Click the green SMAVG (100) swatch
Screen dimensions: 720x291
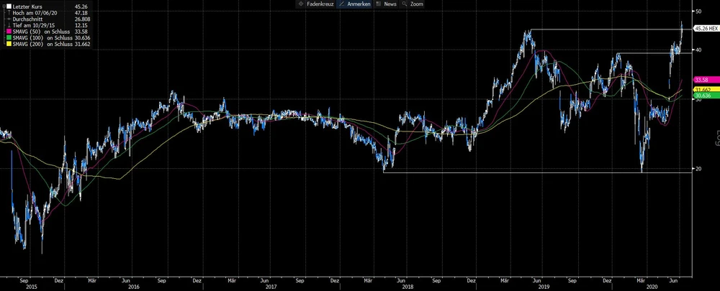click(x=8, y=38)
